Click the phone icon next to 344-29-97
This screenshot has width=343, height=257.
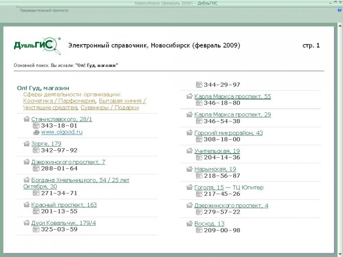[199, 85]
